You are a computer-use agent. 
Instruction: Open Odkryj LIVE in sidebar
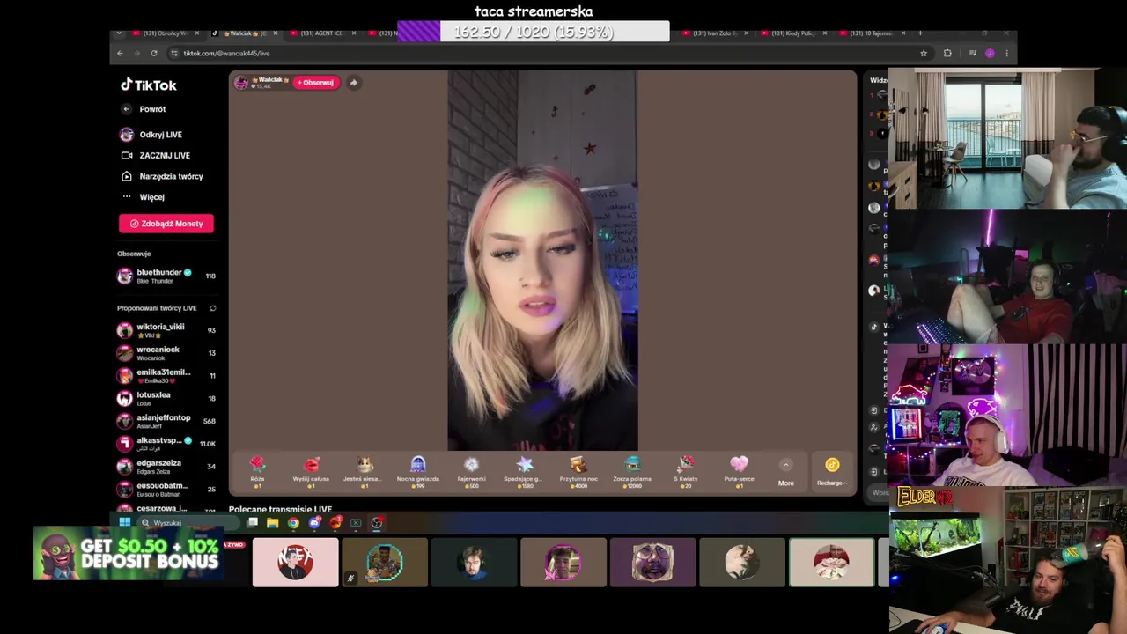151,135
